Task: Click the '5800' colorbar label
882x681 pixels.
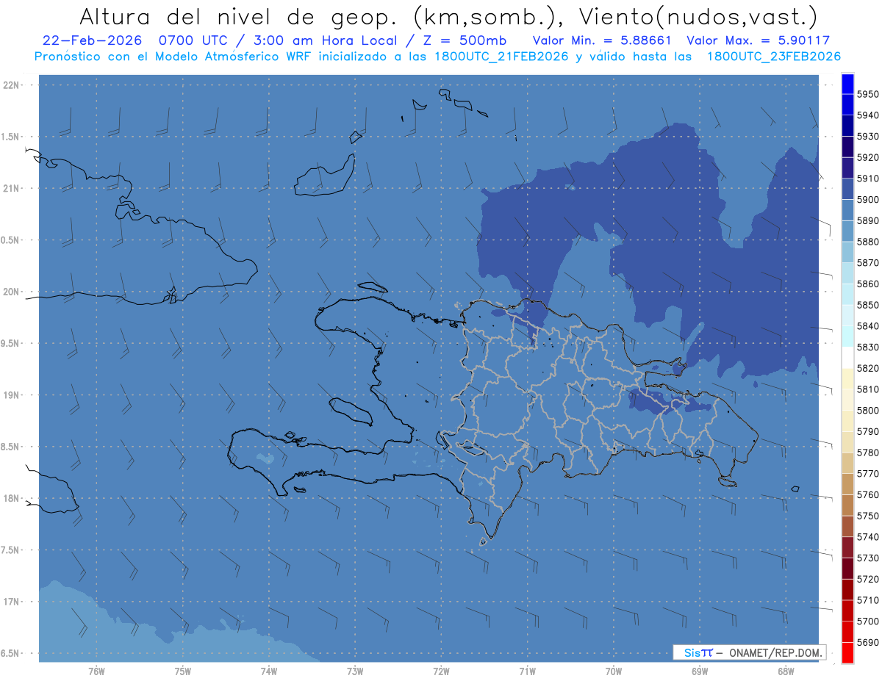Action: coord(867,411)
